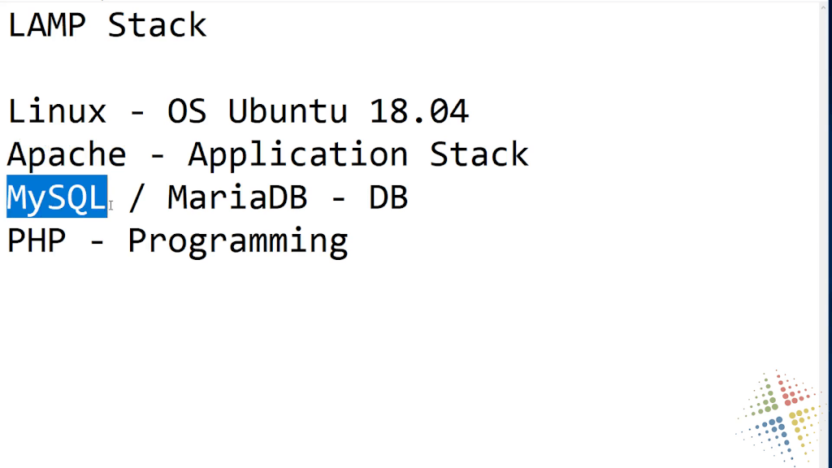Click the scrollbar up arrow
832x468 pixels.
pyautogui.click(x=824, y=8)
